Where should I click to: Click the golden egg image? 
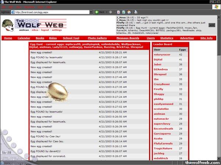pyautogui.click(x=61, y=92)
